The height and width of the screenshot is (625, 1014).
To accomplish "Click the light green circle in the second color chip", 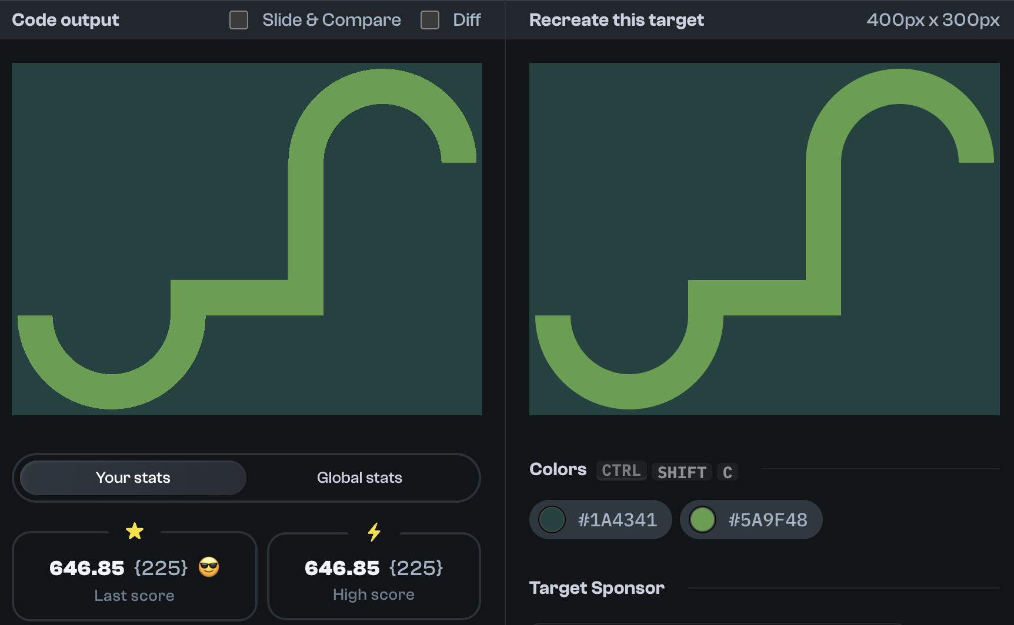I will [x=702, y=519].
